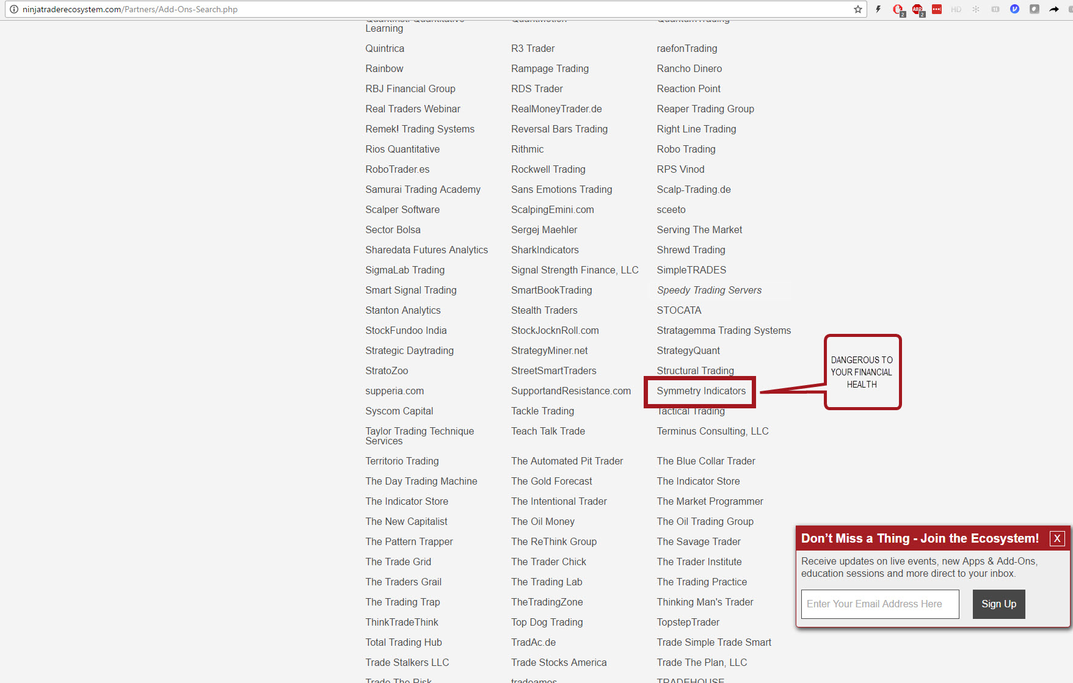Open the Reaction Point link
Image resolution: width=1073 pixels, height=683 pixels.
[689, 89]
